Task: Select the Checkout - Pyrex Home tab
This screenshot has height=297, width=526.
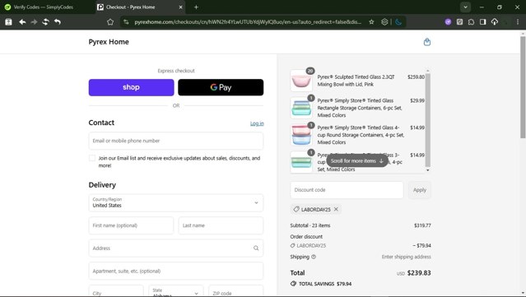Action: [141, 7]
